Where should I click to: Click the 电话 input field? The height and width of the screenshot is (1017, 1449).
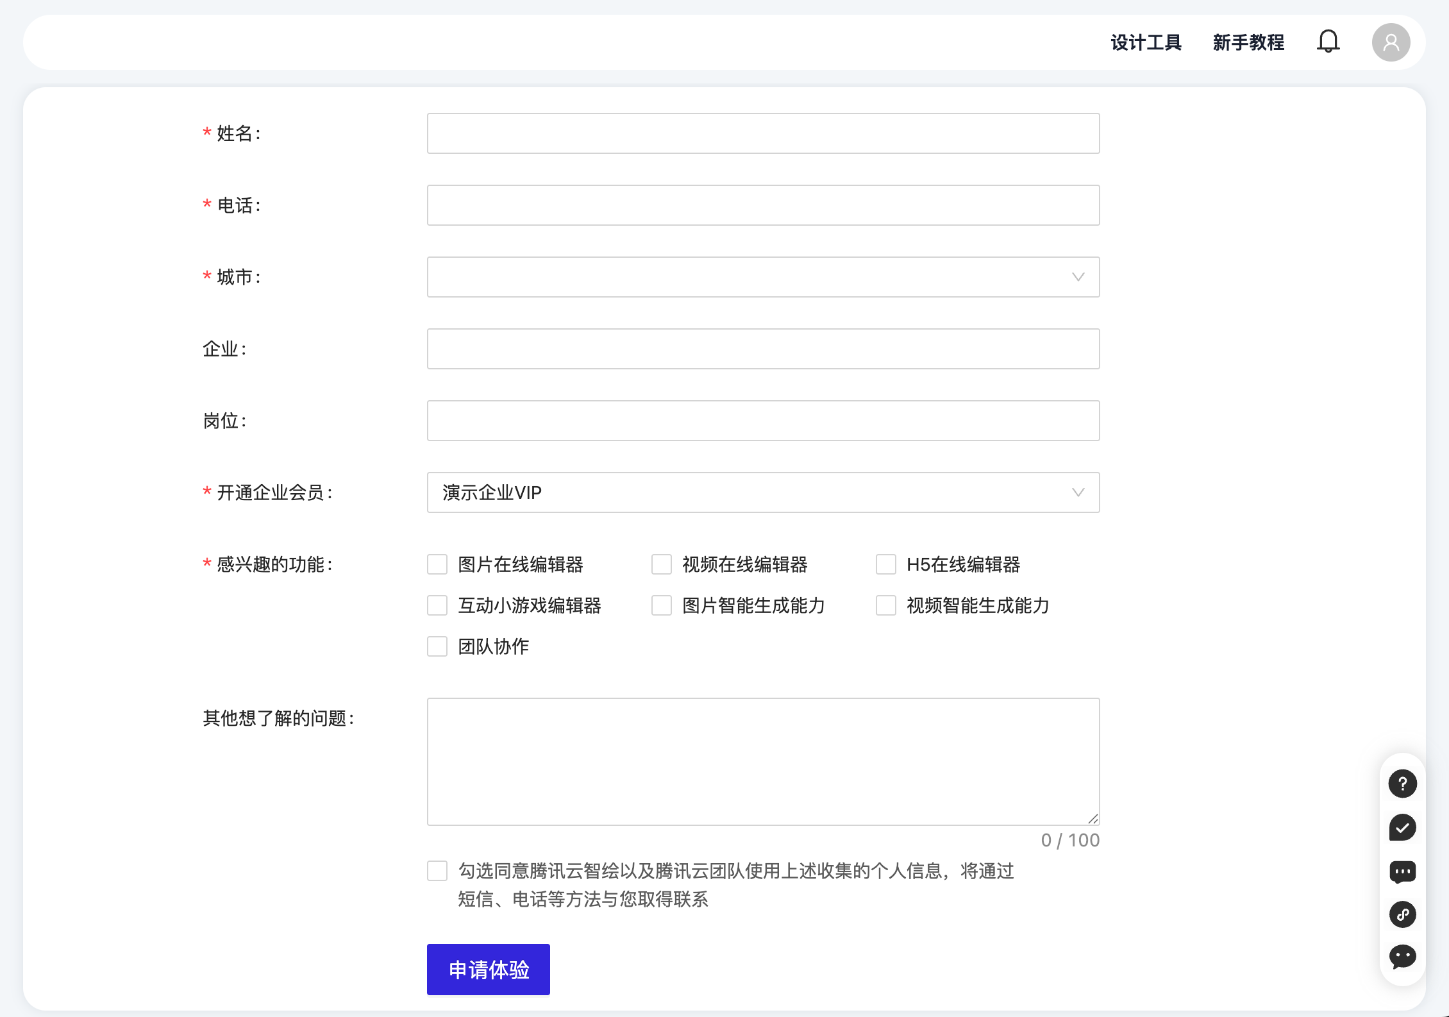pyautogui.click(x=763, y=205)
